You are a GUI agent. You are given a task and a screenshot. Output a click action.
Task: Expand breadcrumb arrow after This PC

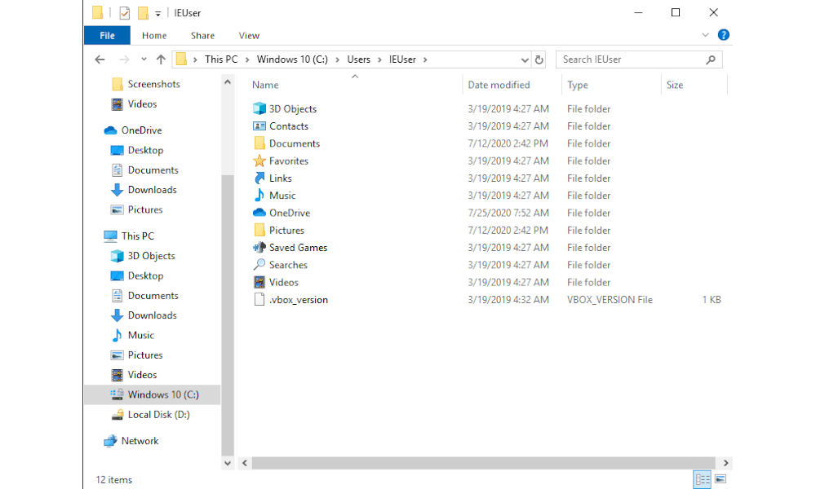tap(246, 59)
